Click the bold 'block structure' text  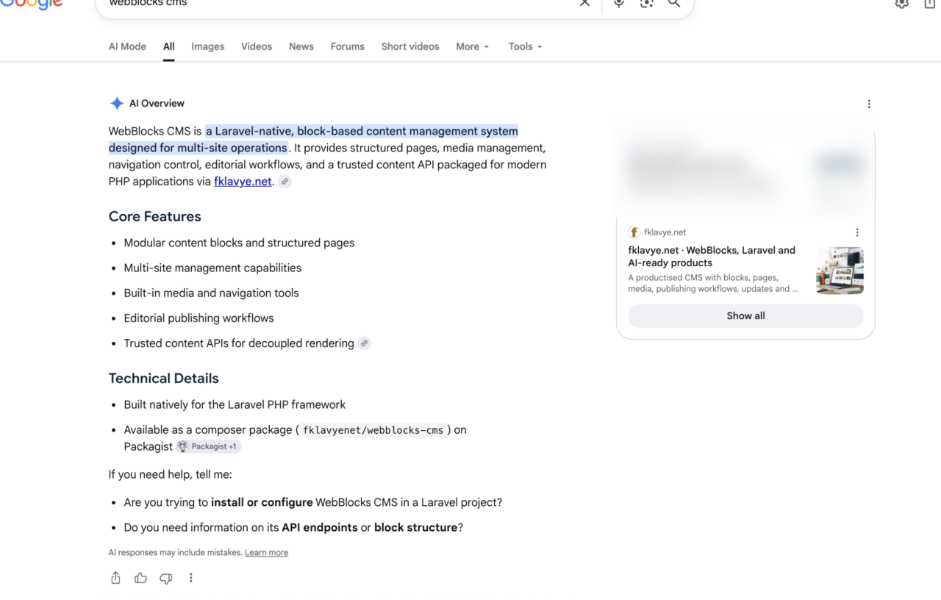click(x=415, y=528)
